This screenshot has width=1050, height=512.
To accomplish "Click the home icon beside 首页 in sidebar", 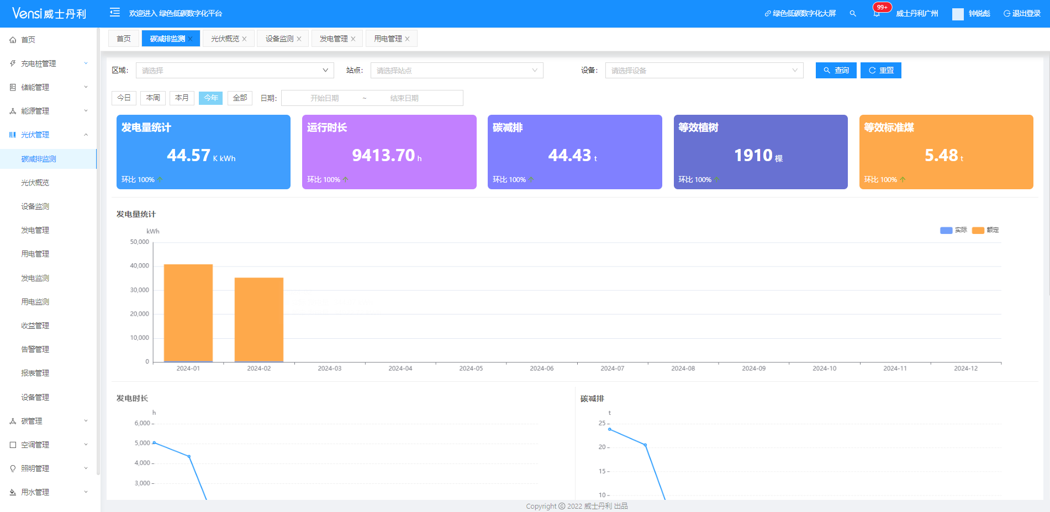I will pos(13,40).
